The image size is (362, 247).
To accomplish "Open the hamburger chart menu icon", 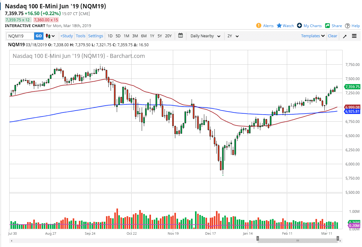I will coord(354,36).
